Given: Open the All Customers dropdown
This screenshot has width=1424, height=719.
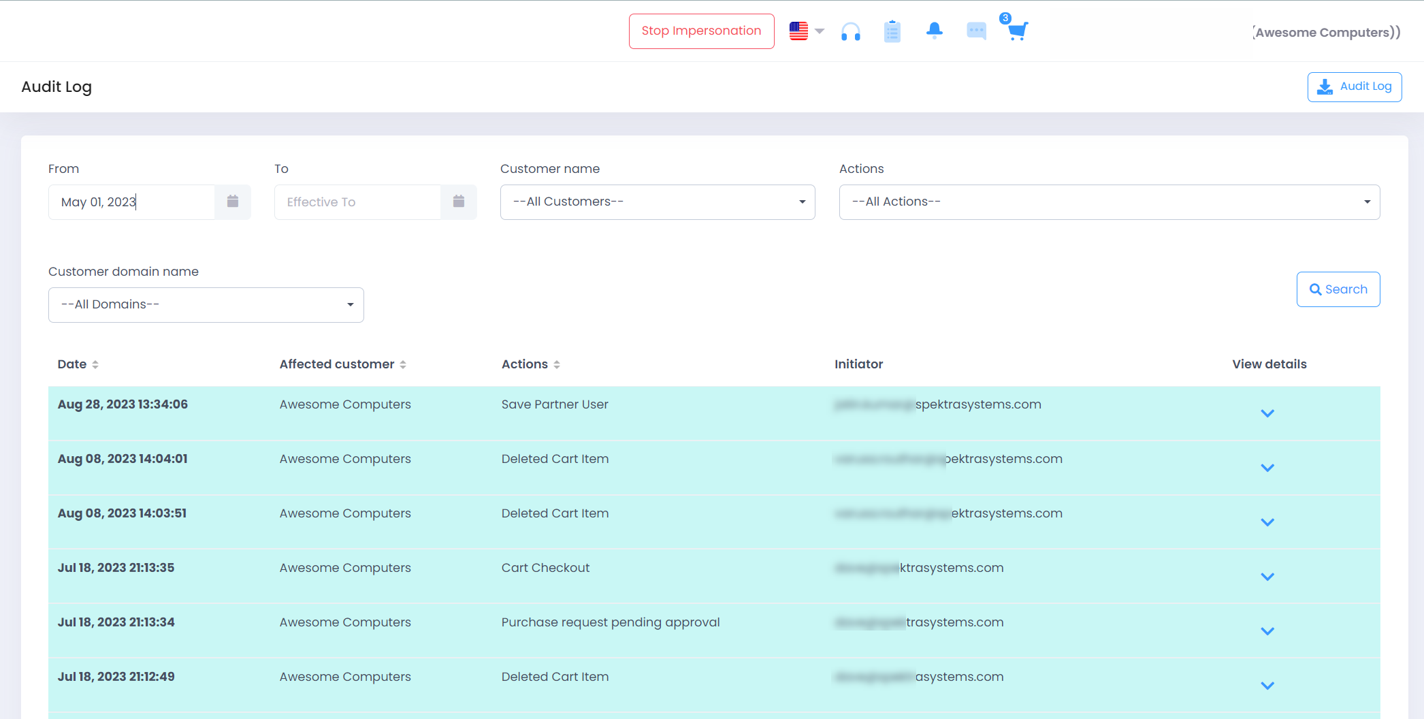Looking at the screenshot, I should [x=658, y=202].
